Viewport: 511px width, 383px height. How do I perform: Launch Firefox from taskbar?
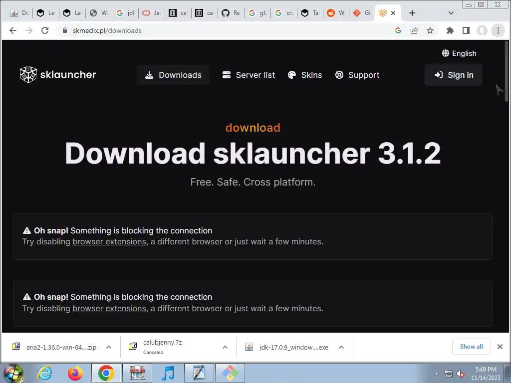click(75, 373)
